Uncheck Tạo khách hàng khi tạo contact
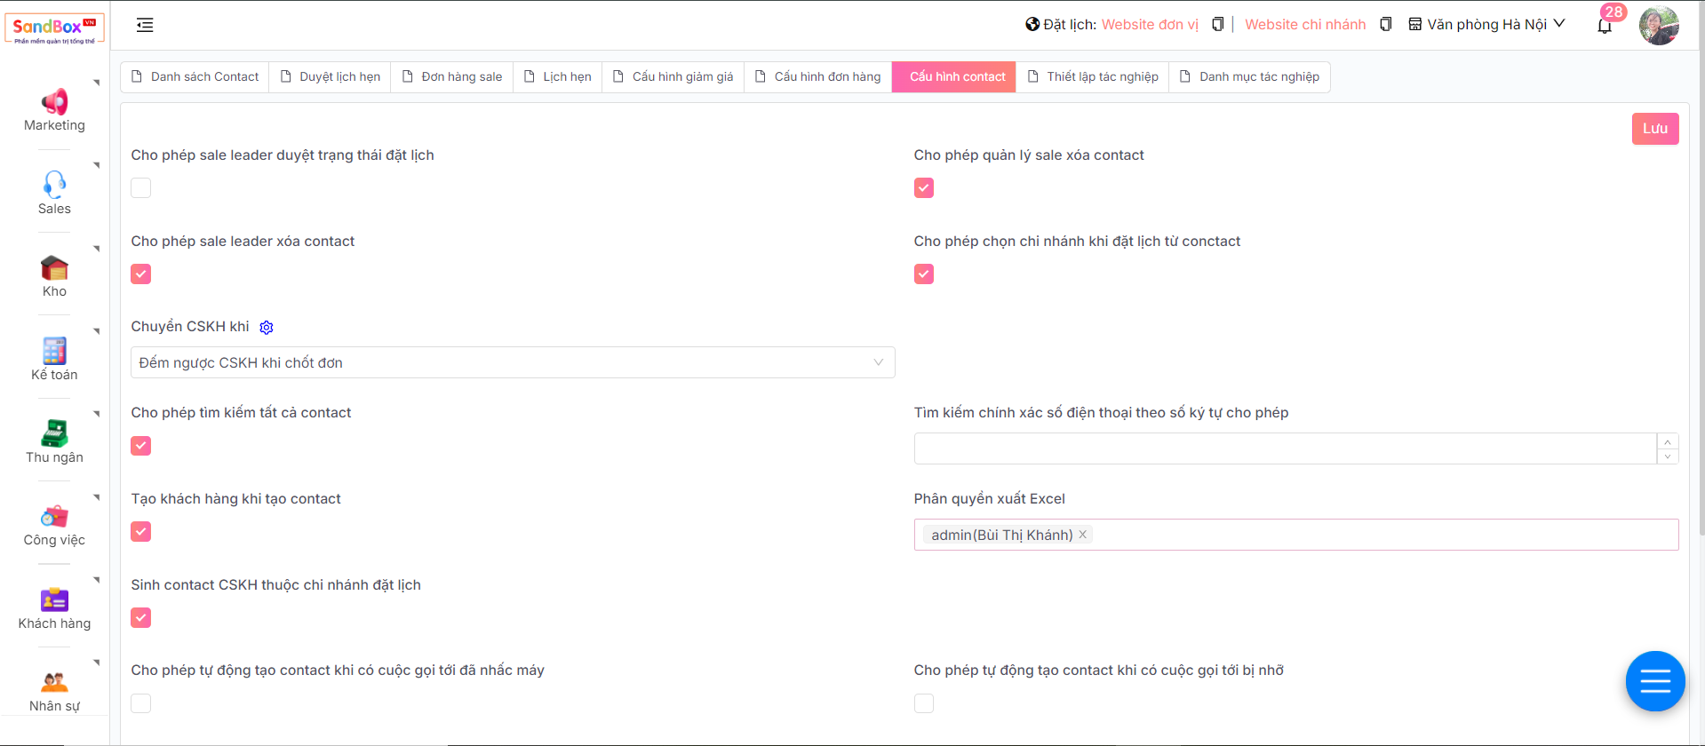Image resolution: width=1705 pixels, height=746 pixels. 141,532
